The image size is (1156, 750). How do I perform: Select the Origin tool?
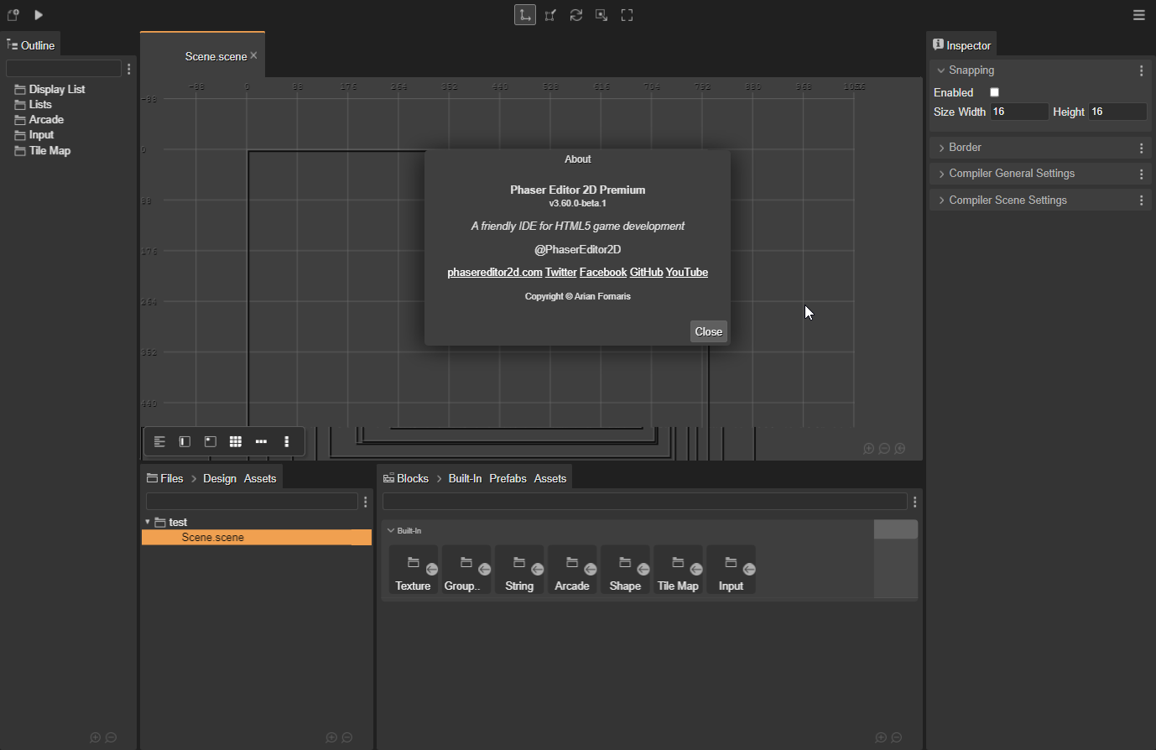(627, 14)
